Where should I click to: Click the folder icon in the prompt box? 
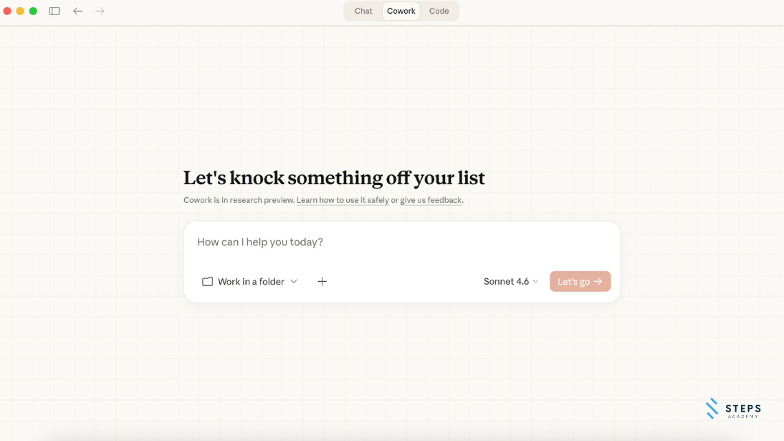click(207, 282)
